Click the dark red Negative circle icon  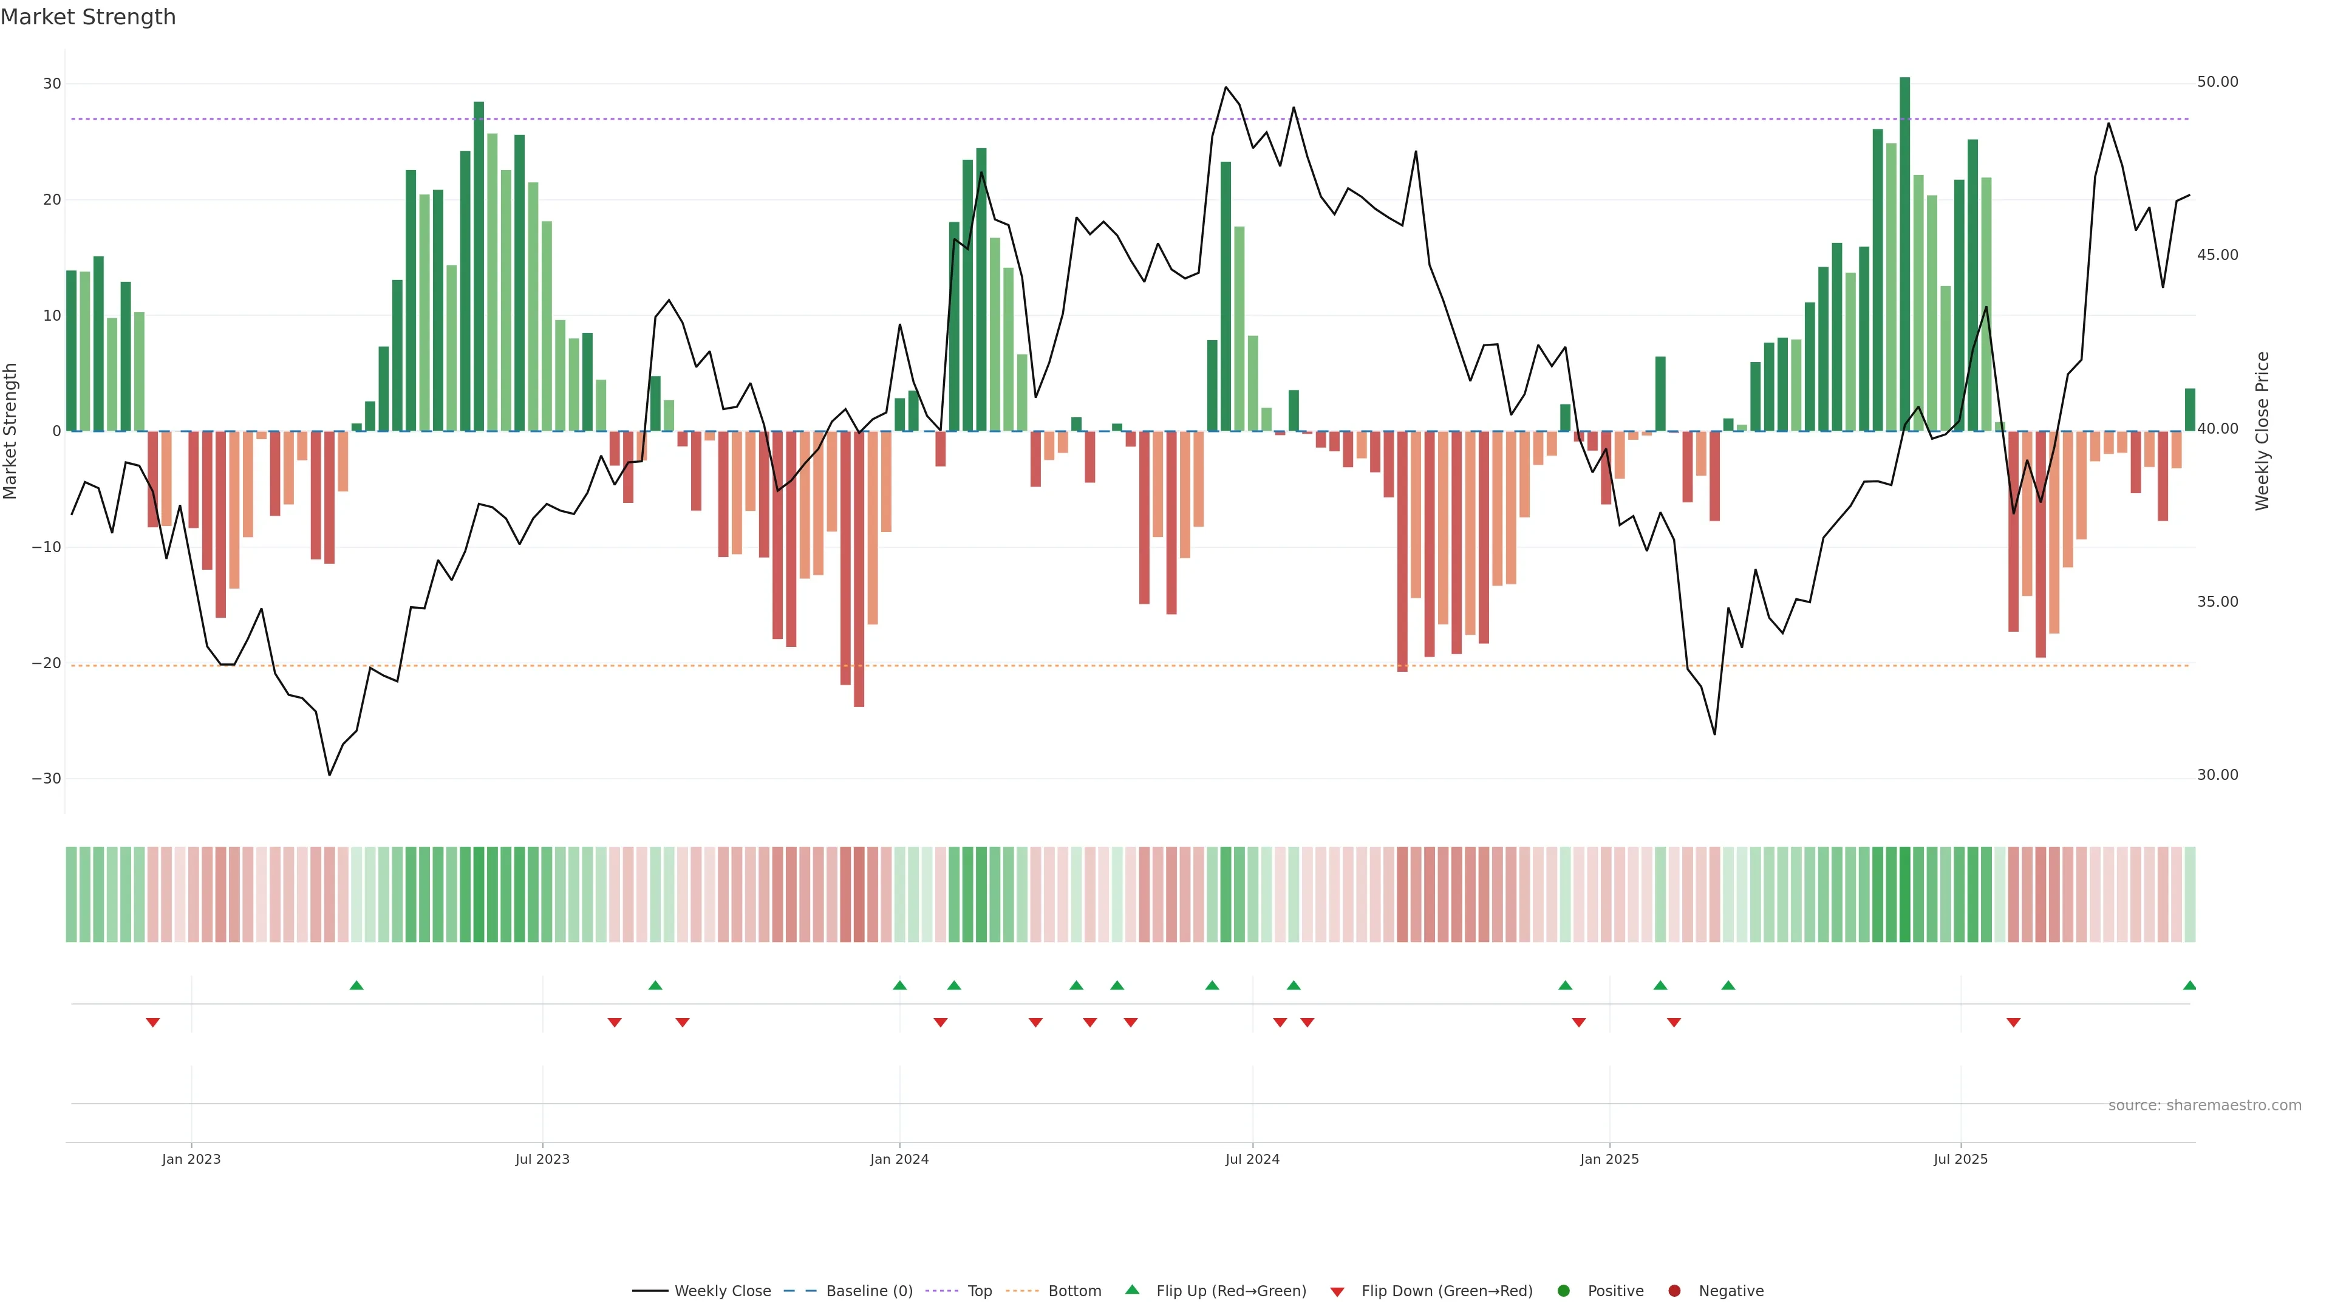[x=1674, y=1290]
